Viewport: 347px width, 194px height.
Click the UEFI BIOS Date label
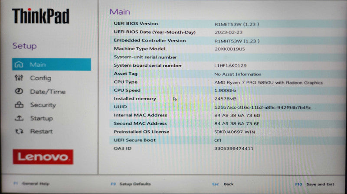coord(155,32)
